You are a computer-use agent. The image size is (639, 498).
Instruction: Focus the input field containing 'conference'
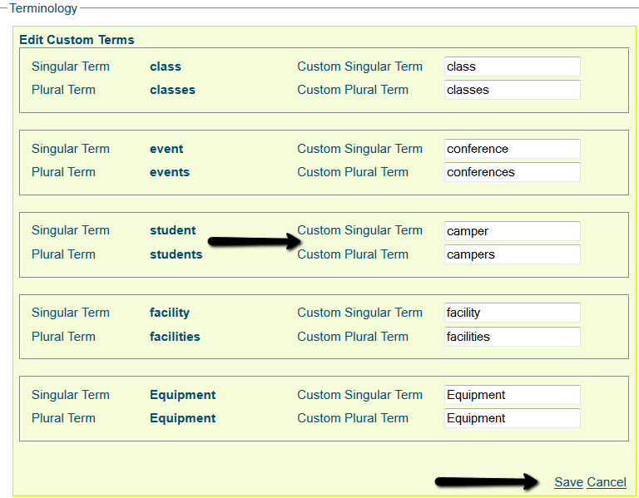[512, 149]
